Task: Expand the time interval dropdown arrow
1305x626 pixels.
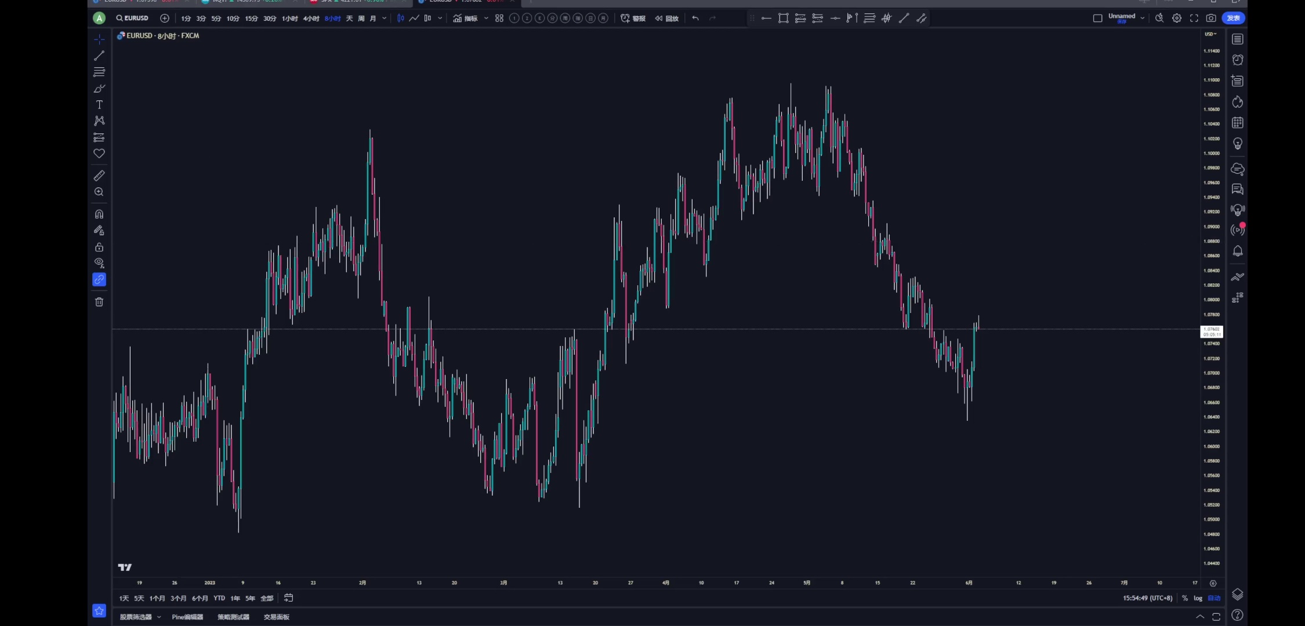Action: 384,19
